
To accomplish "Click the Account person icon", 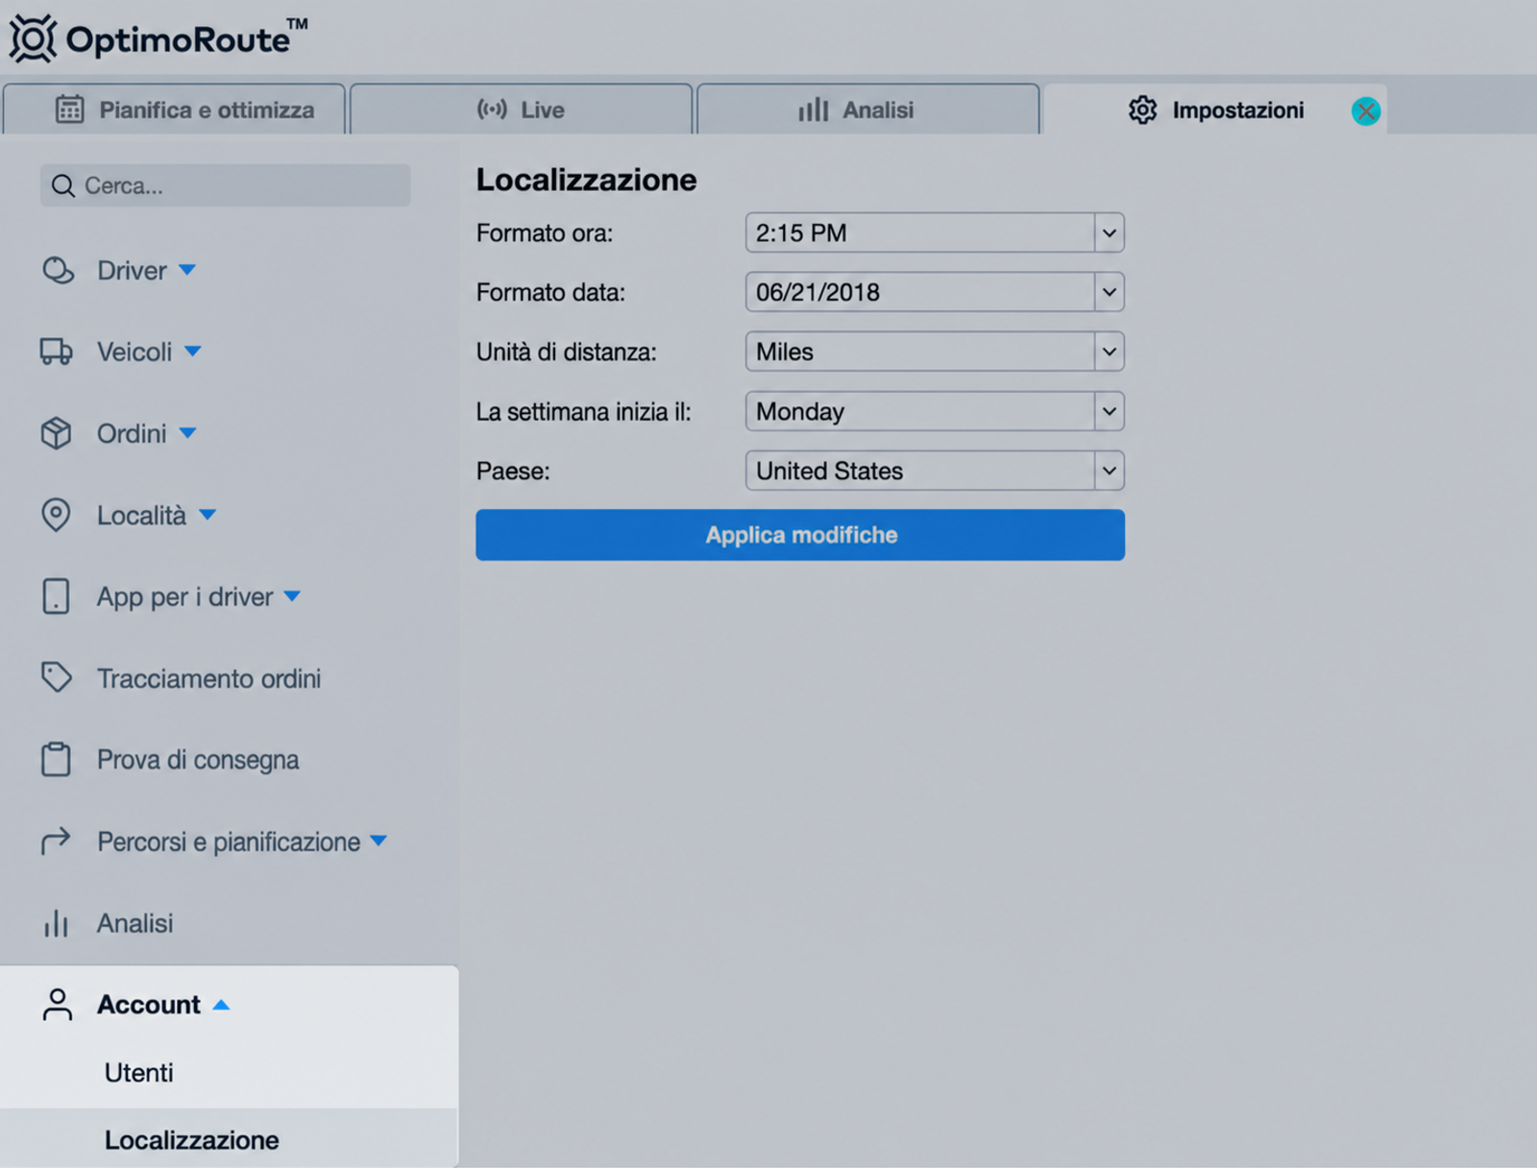I will pyautogui.click(x=58, y=1005).
